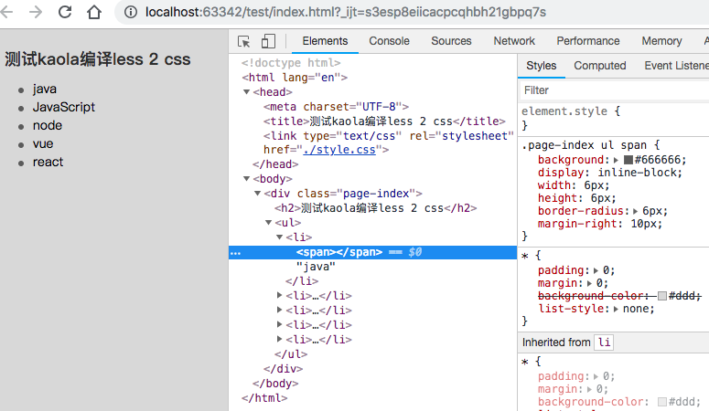Select the meta charset UTF-8 node
709x411 pixels.
pyautogui.click(x=336, y=107)
